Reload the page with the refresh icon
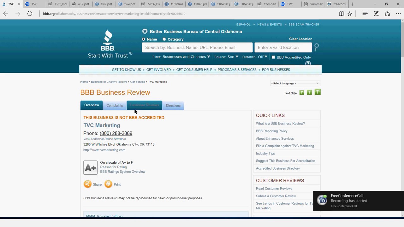Viewport: 404px width, 227px height. [x=30, y=14]
